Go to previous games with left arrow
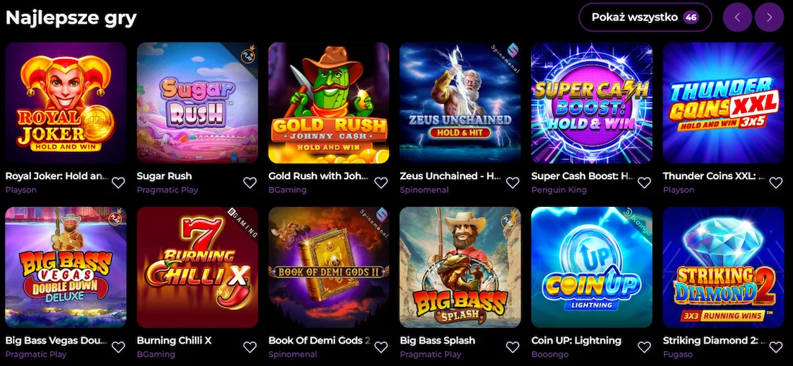The width and height of the screenshot is (793, 366). (x=737, y=18)
